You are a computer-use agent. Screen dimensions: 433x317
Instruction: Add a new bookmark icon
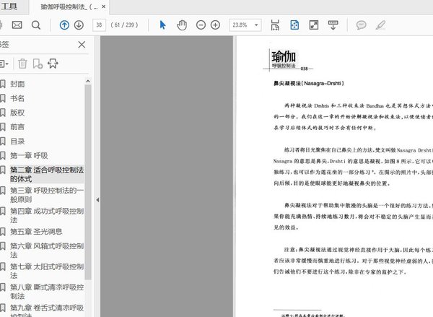point(38,64)
